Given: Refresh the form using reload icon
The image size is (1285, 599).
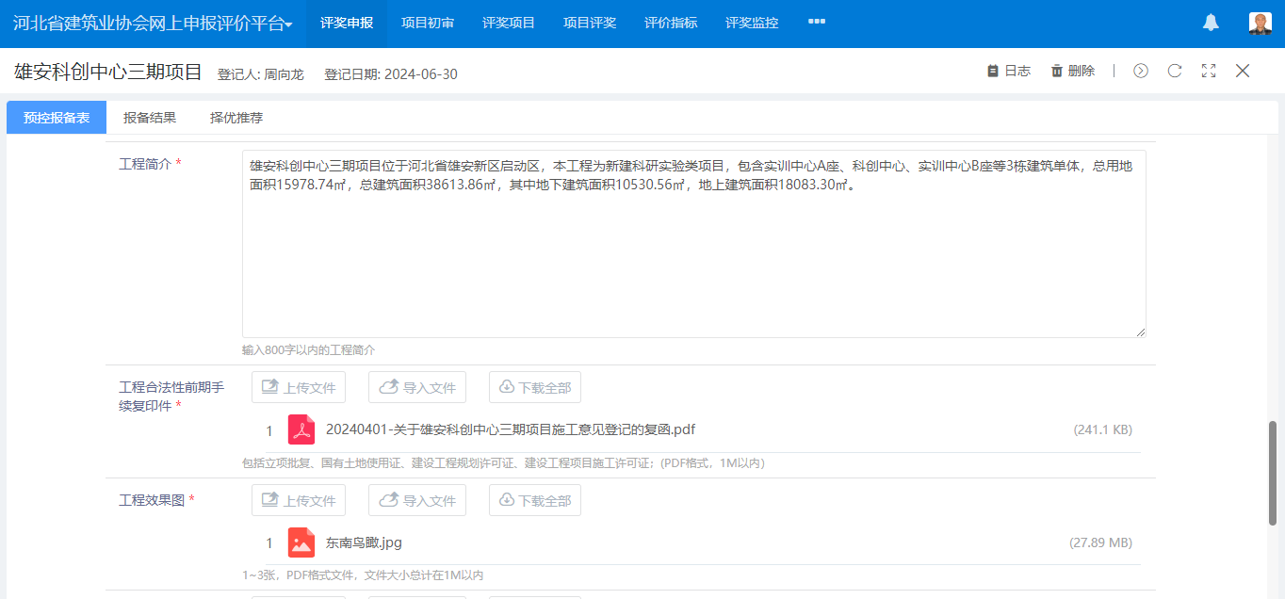Looking at the screenshot, I should point(1175,71).
